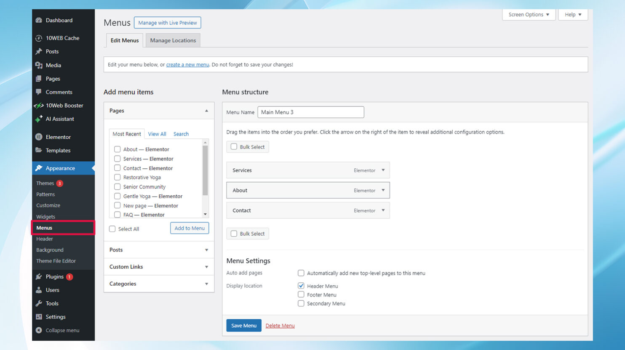The height and width of the screenshot is (350, 625).
Task: Enable the Footer Menu display location
Action: point(301,294)
